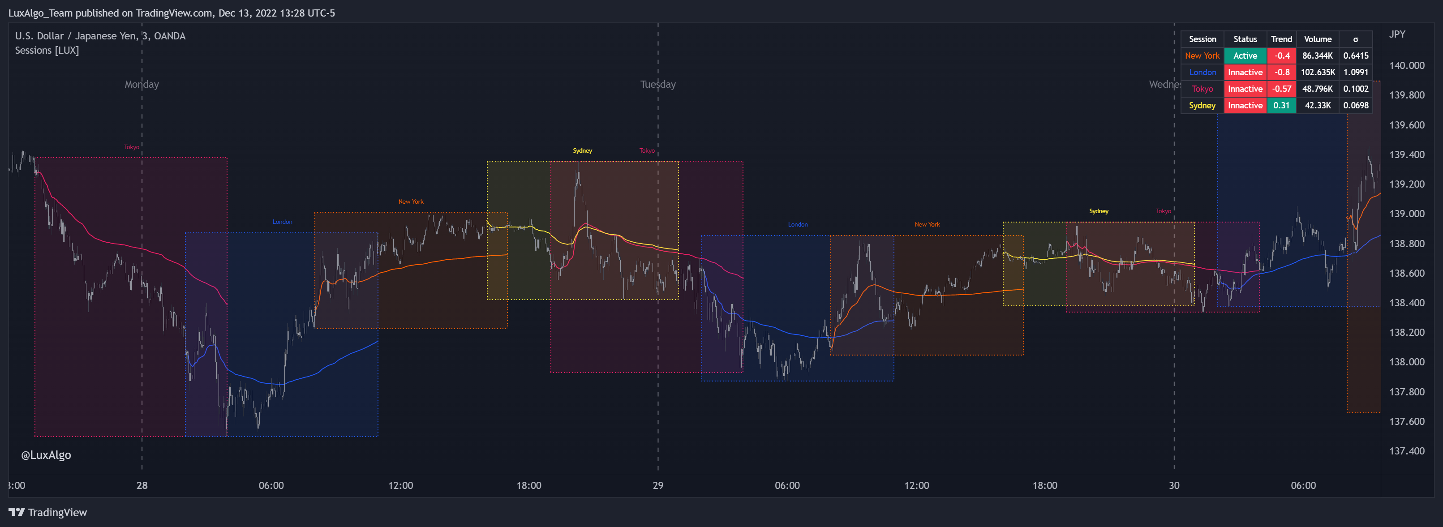This screenshot has width=1443, height=527.
Task: Click the Trend column header
Action: [x=1281, y=39]
